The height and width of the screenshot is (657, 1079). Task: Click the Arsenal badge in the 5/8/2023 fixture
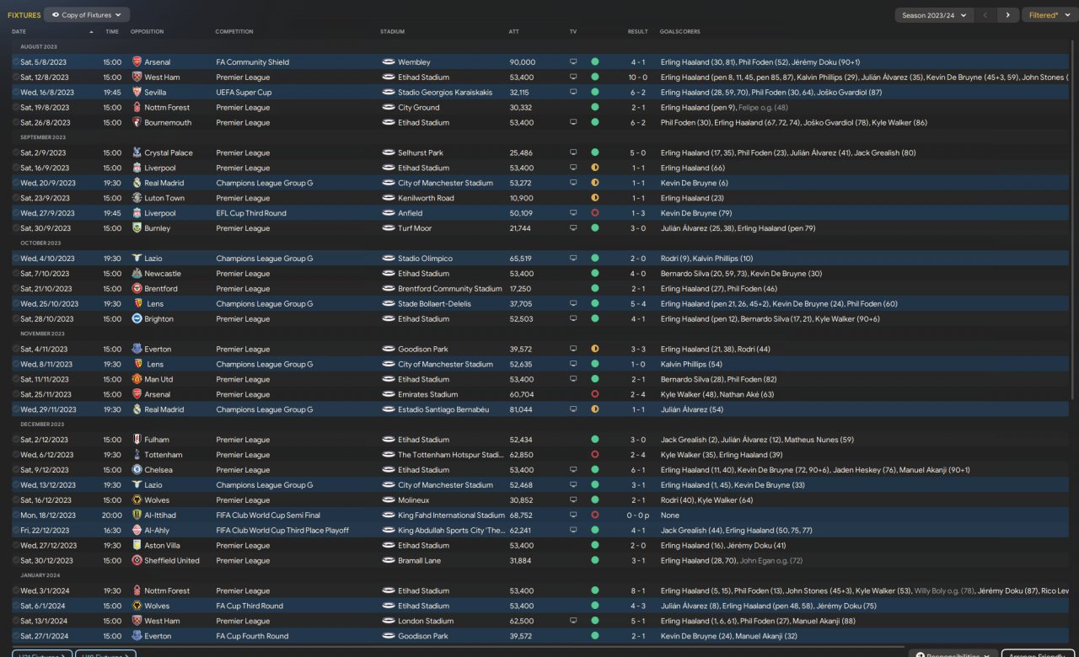click(x=137, y=62)
